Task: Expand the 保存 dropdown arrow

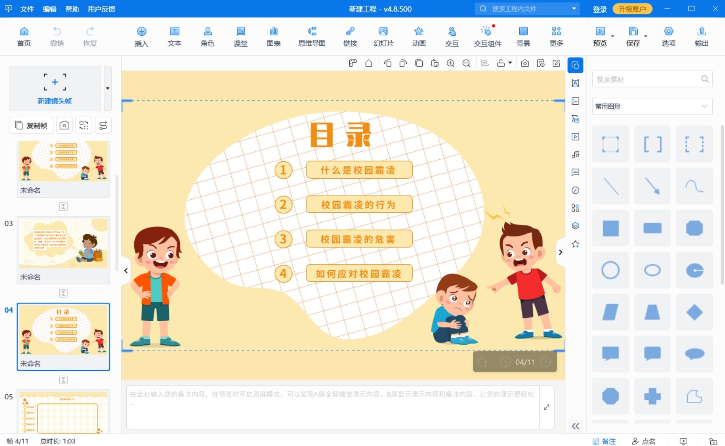Action: pos(646,36)
